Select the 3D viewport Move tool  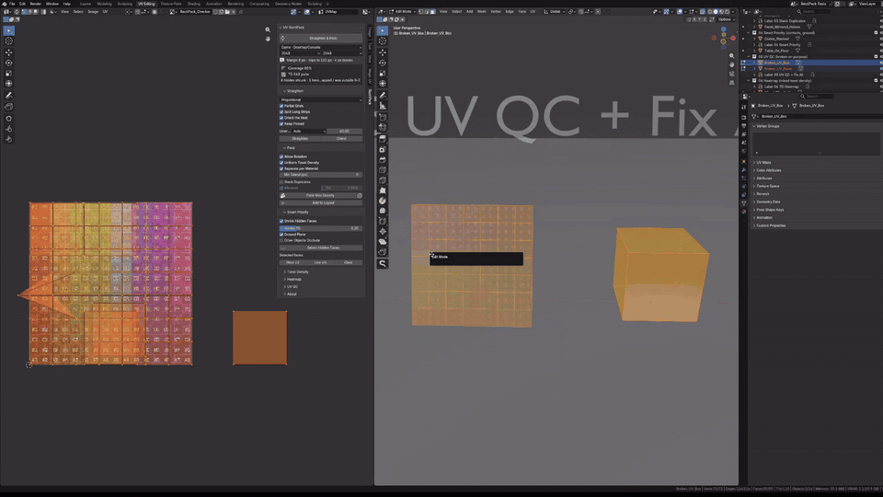coord(383,52)
